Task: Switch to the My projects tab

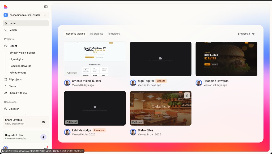Action: point(96,34)
